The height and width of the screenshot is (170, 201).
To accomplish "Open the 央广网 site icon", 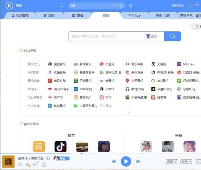I will click(x=50, y=97).
